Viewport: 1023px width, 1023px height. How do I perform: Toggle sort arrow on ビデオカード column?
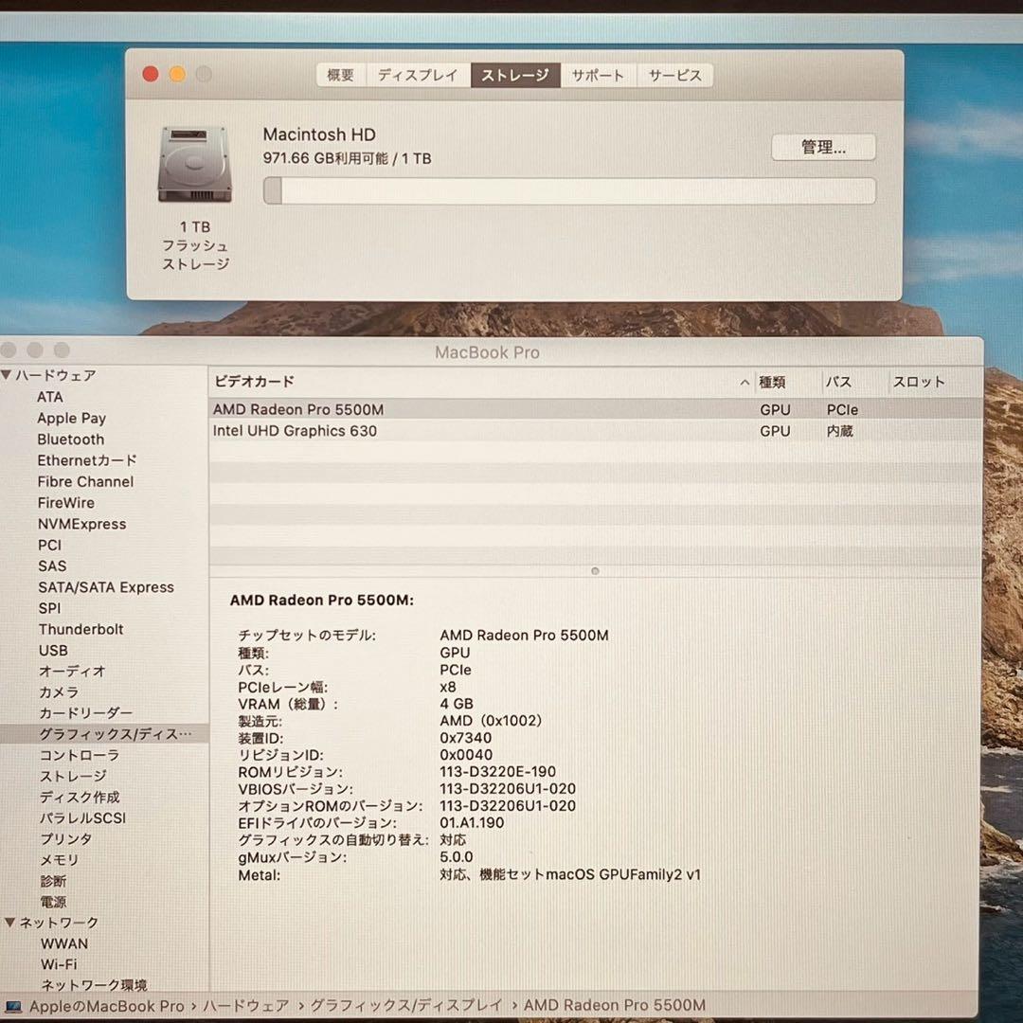coord(745,382)
